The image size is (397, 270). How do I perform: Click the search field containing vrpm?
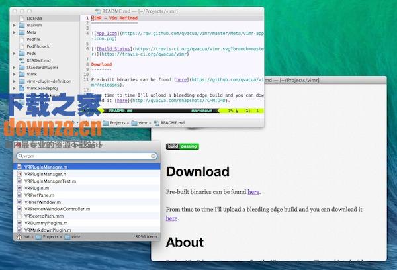(x=87, y=156)
